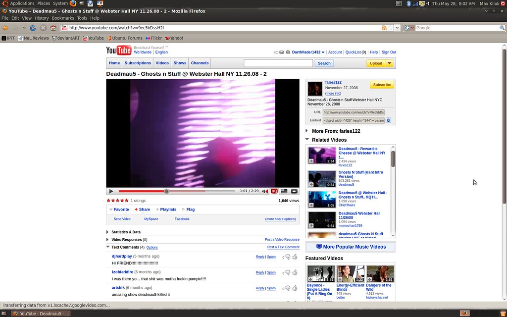
Task: Share video to Facebook
Action: (182, 219)
